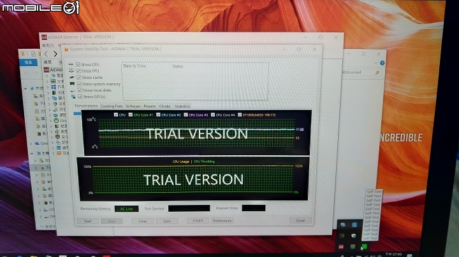Click the flame icon in System Stability Test title
The image size is (459, 257).
pyautogui.click(x=66, y=50)
